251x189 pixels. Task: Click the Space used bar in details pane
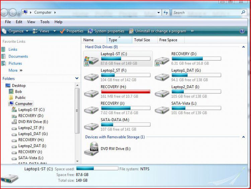tap(97, 168)
